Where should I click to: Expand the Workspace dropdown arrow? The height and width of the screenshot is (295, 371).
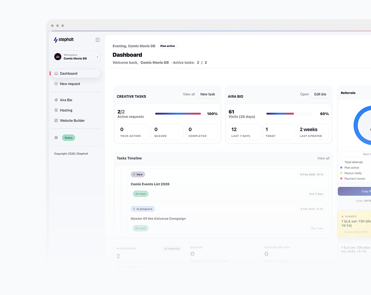pyautogui.click(x=97, y=57)
